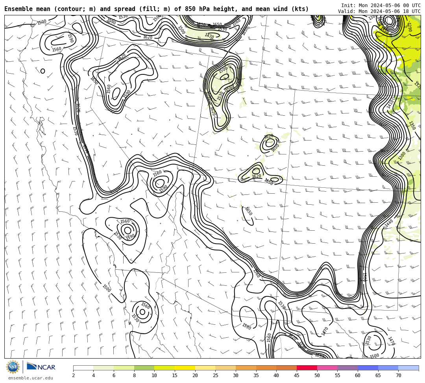Pick the pale green 4–6 m colorbar swatch
This screenshot has height=383, width=425.
(x=103, y=368)
